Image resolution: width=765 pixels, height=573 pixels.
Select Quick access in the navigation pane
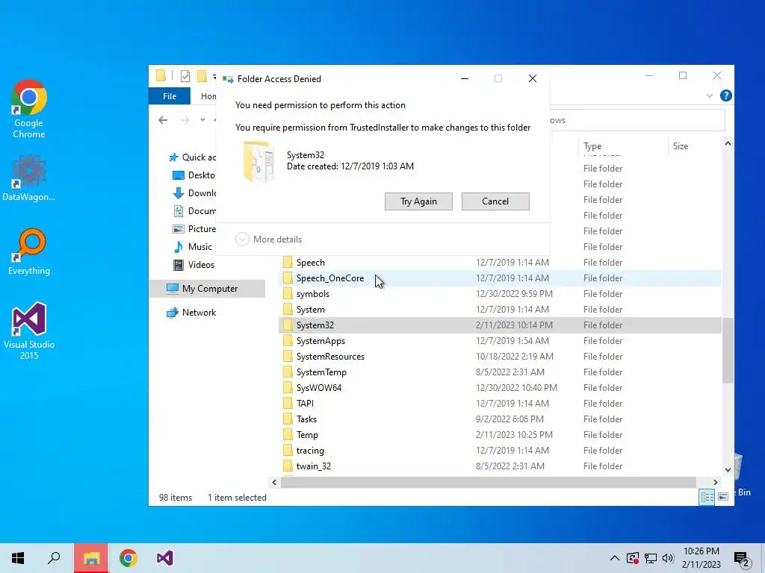coord(192,157)
